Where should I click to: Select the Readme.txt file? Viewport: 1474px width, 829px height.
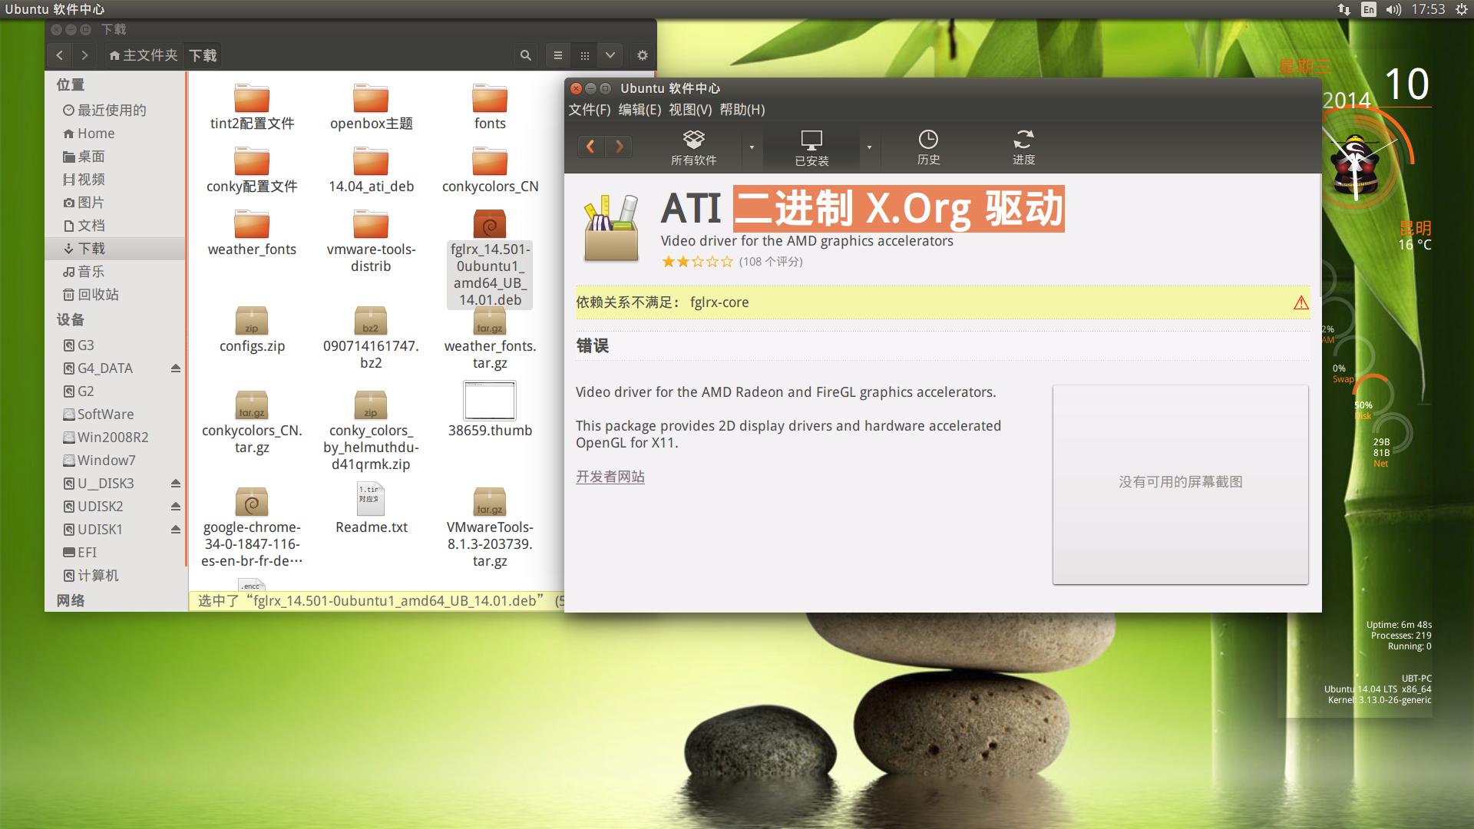pos(371,508)
